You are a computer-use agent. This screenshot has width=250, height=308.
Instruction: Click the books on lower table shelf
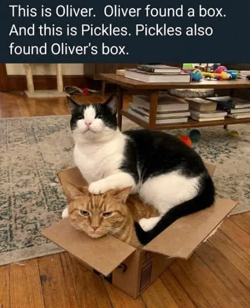pyautogui.click(x=188, y=109)
